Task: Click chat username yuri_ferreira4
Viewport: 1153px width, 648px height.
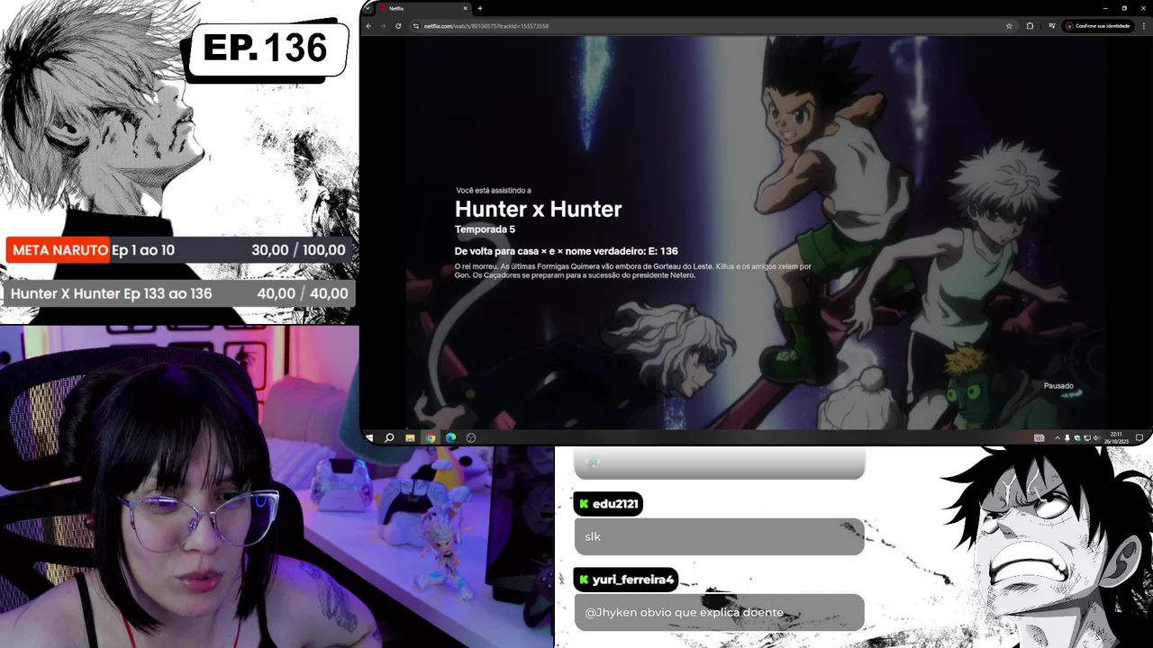Action: (x=632, y=580)
